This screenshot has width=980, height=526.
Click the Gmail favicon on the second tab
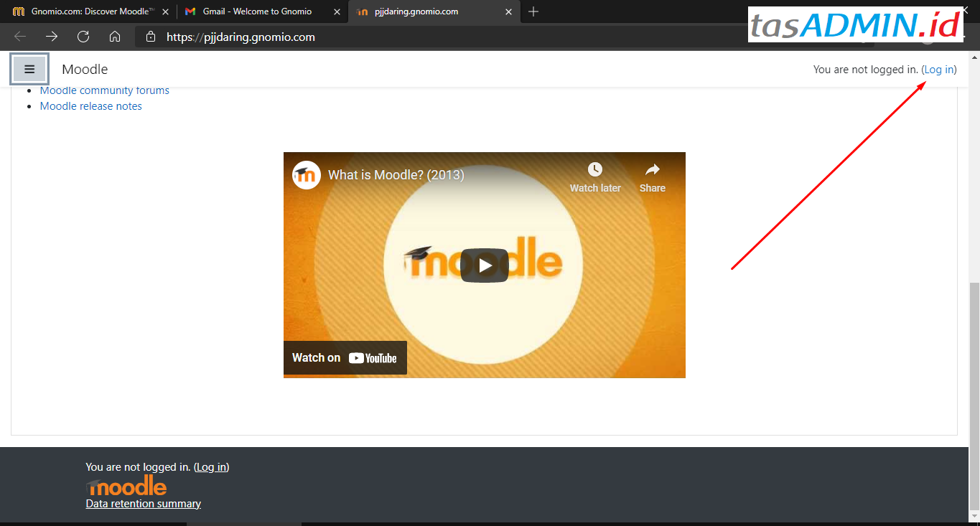pyautogui.click(x=190, y=11)
